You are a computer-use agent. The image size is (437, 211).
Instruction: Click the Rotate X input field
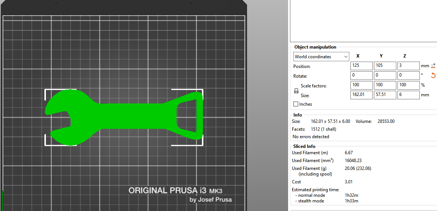click(x=362, y=75)
